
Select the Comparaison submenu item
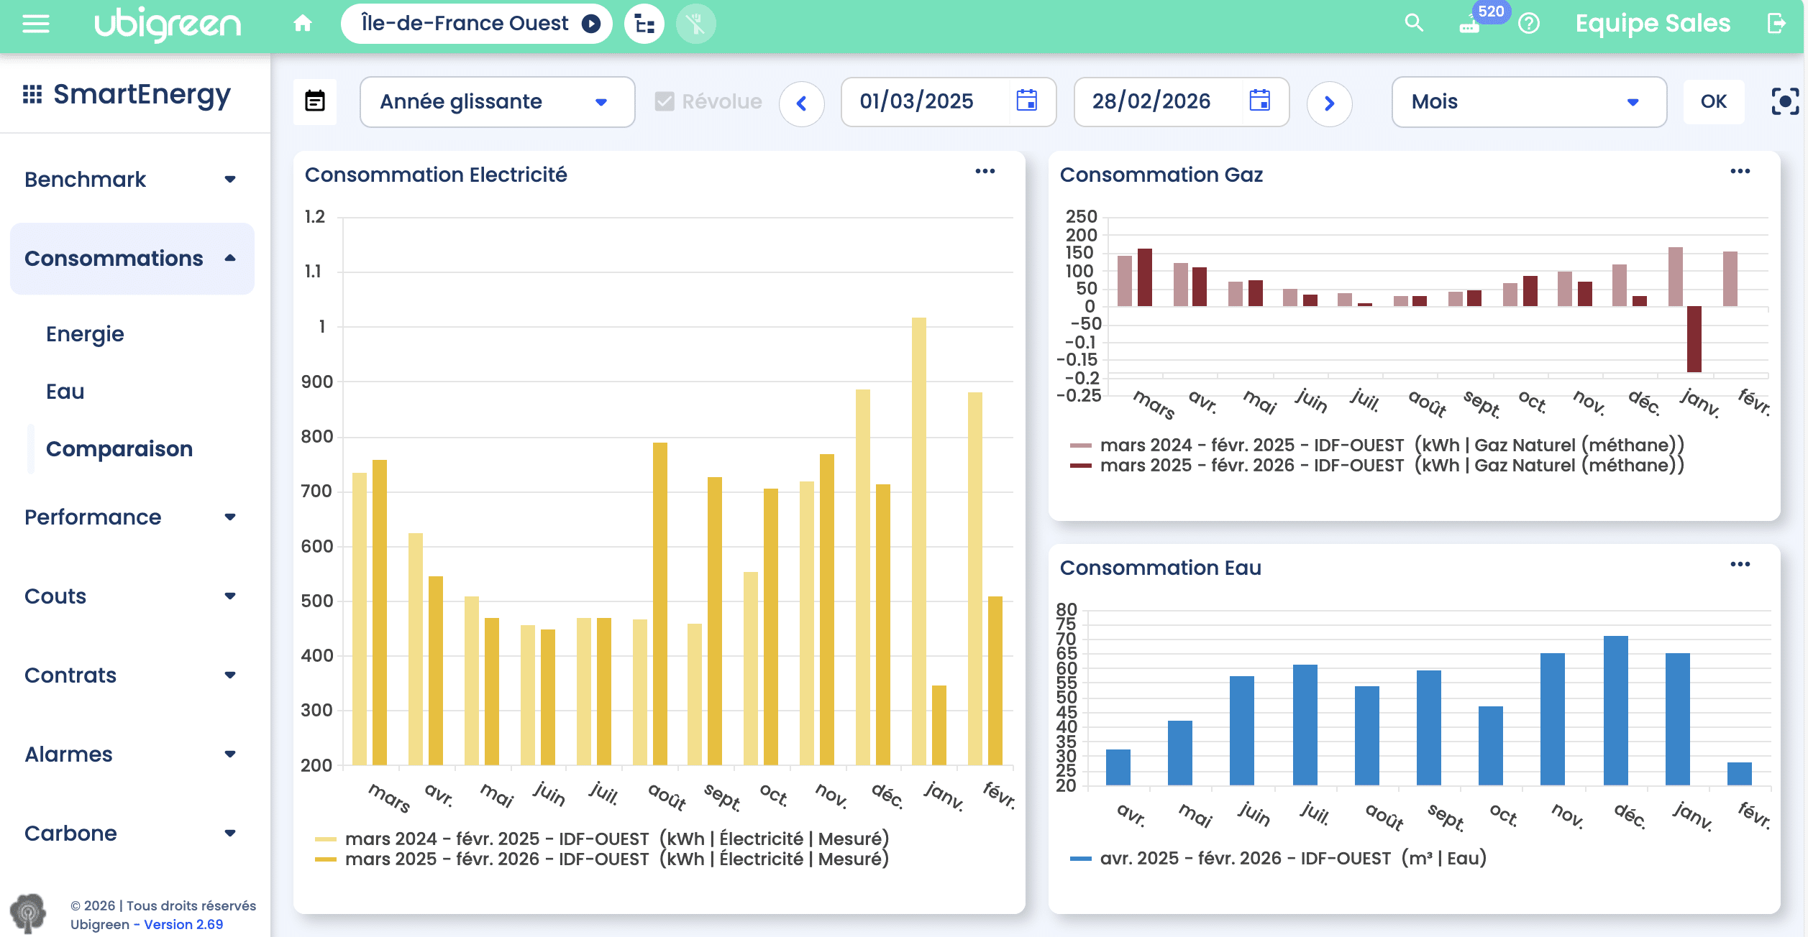point(119,449)
